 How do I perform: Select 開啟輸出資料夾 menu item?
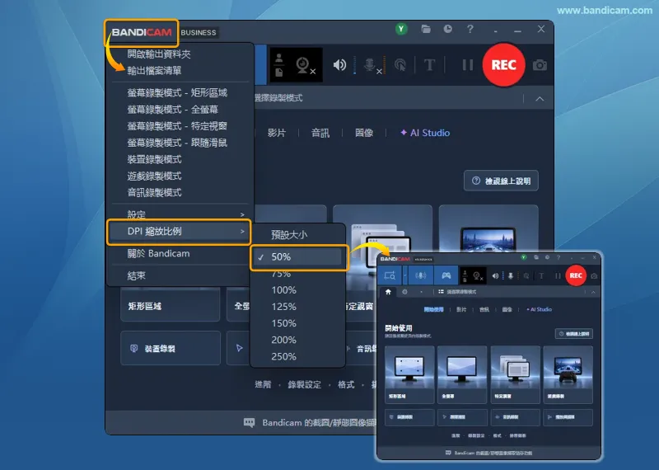[159, 54]
